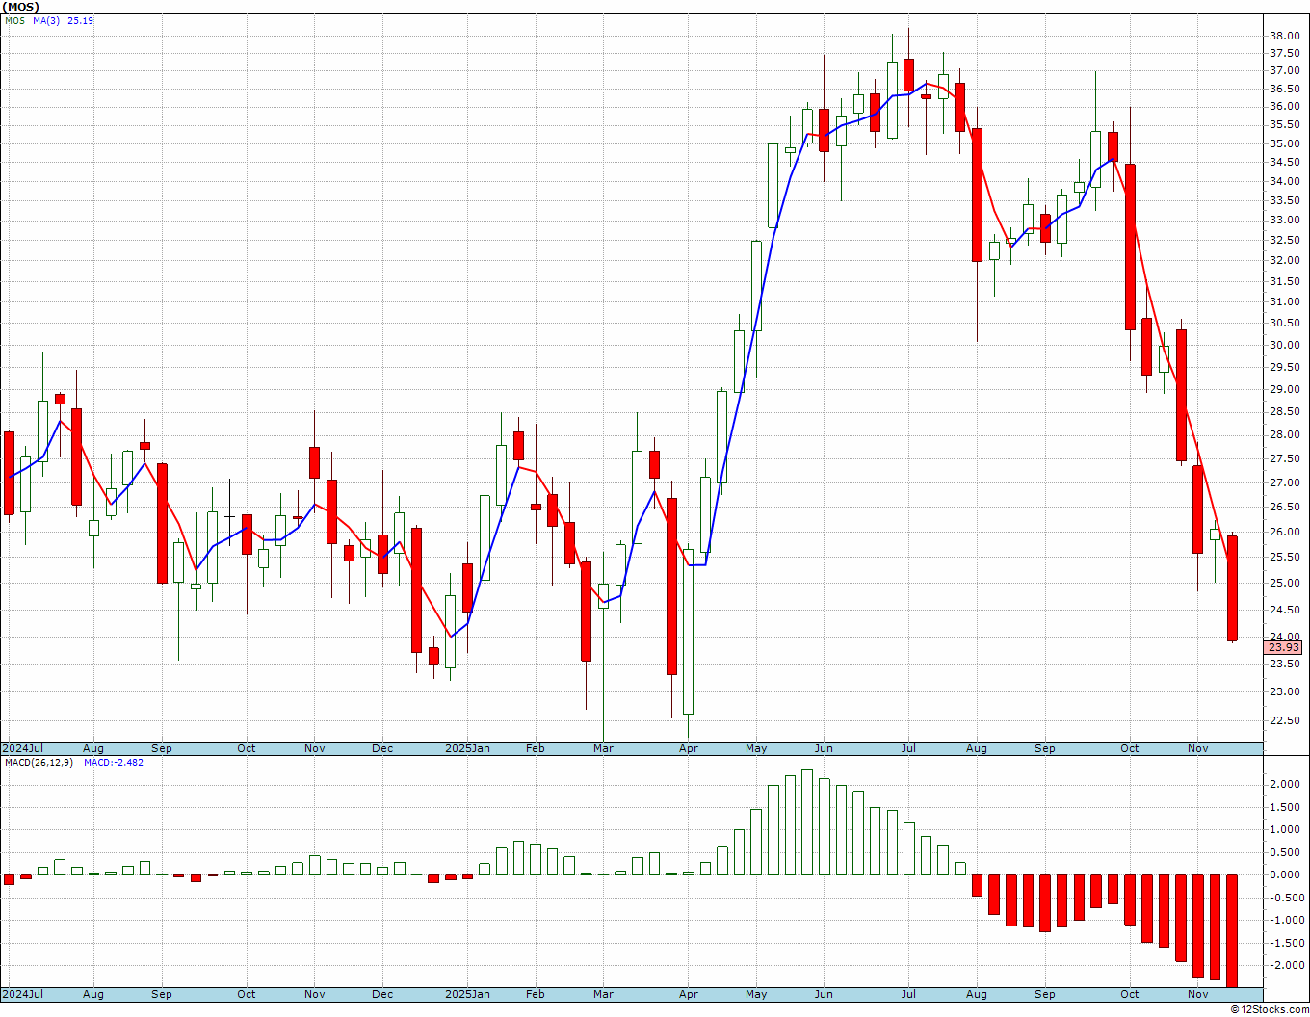Click the green MOS legend label
Image resolution: width=1310 pixels, height=1017 pixels.
click(x=14, y=21)
